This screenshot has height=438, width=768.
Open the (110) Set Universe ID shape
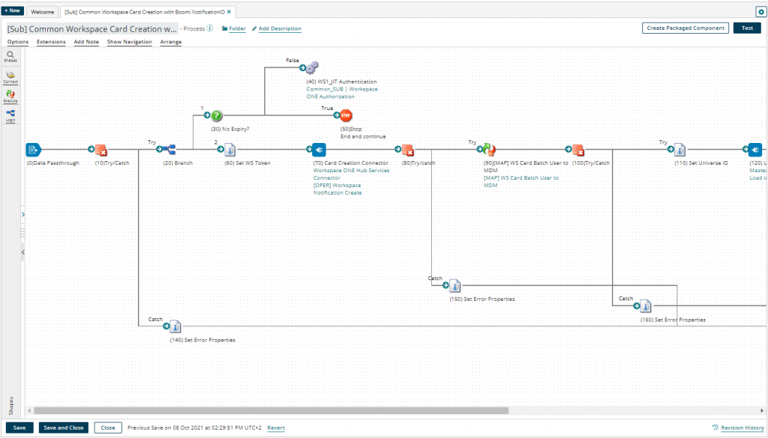coord(679,150)
